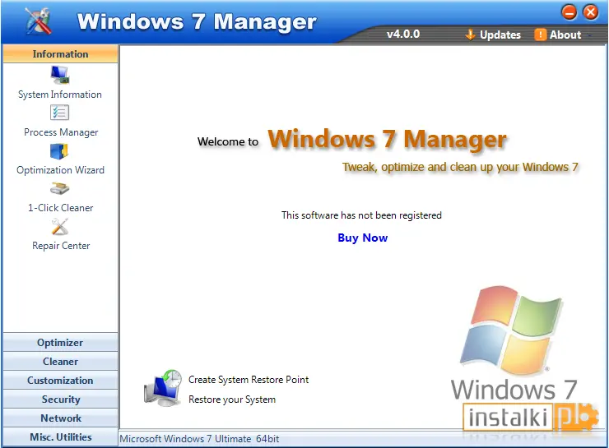Image resolution: width=609 pixels, height=448 pixels.
Task: Run the 1-Click Cleaner icon
Action: pyautogui.click(x=59, y=189)
